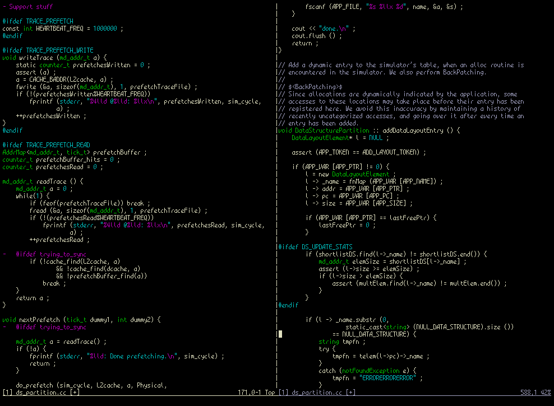
Task: Collapse the "Support stuff" fold marker
Action: [x=4, y=7]
